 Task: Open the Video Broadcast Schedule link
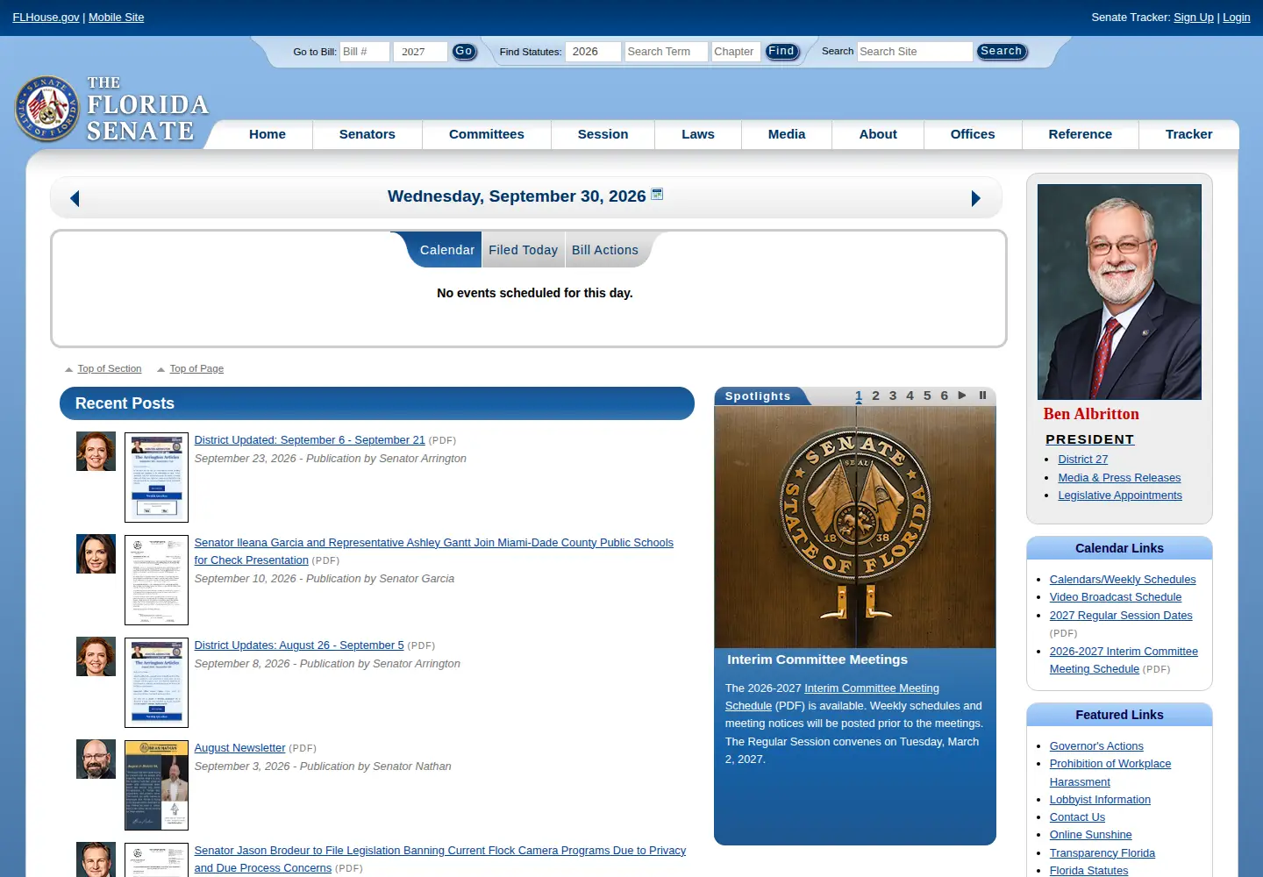click(x=1116, y=597)
